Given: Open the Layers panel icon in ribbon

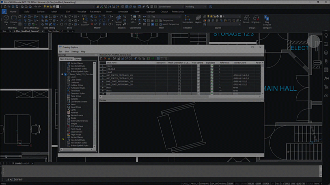Looking at the screenshot, I should pyautogui.click(x=198, y=19).
